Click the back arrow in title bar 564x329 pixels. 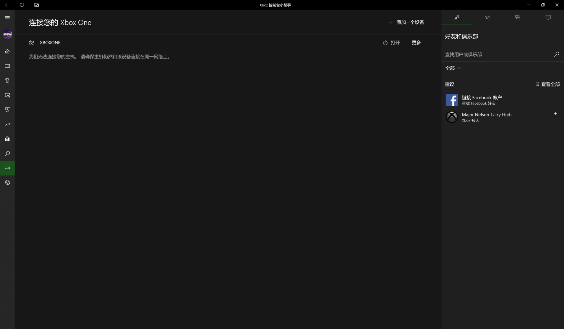coord(7,5)
